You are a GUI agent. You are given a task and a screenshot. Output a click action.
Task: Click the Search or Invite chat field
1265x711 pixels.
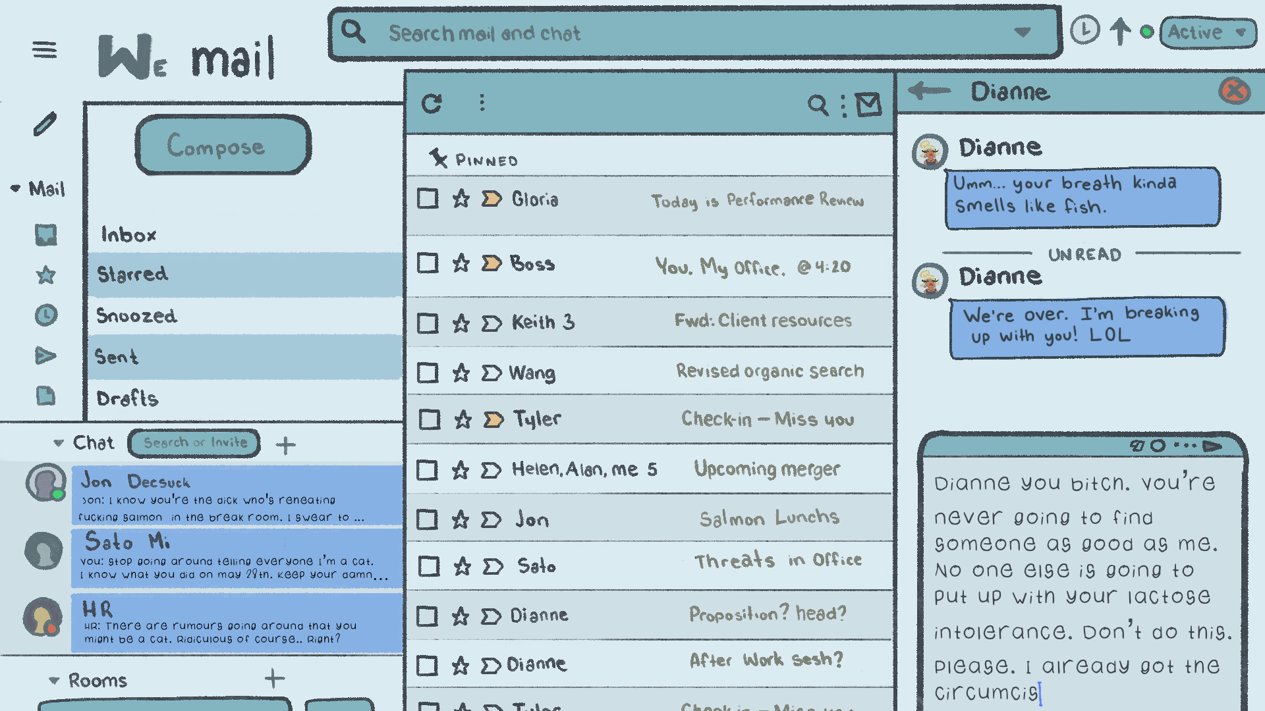[x=195, y=443]
